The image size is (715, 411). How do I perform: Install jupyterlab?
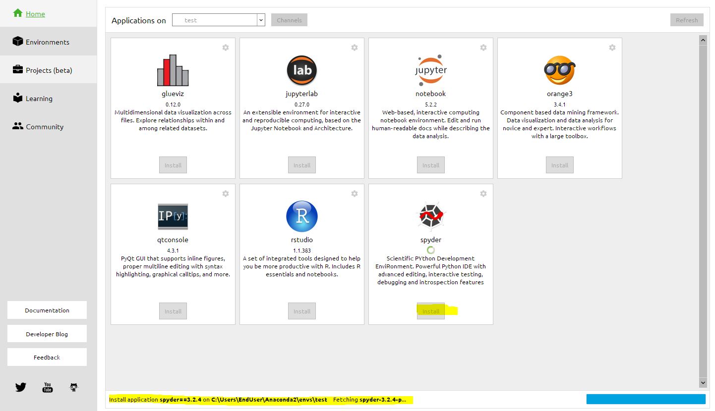pos(302,165)
